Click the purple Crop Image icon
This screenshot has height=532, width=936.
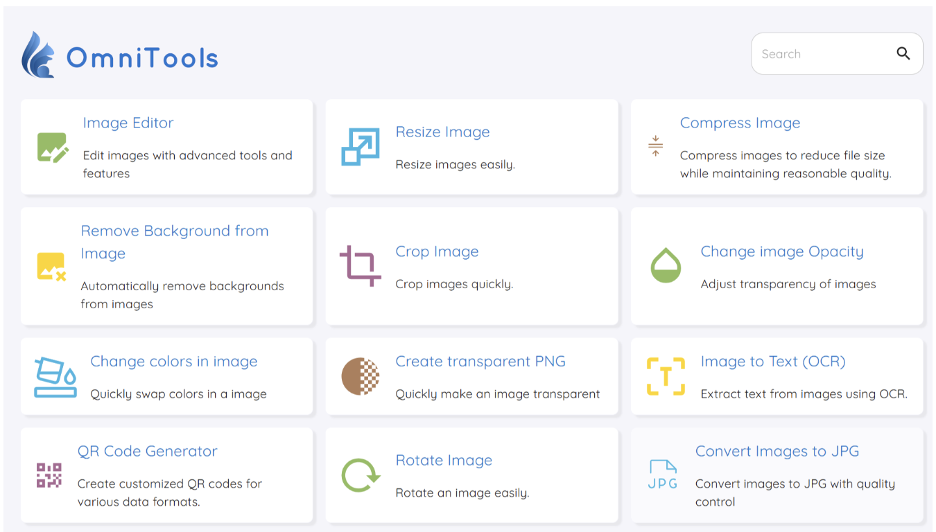click(360, 266)
